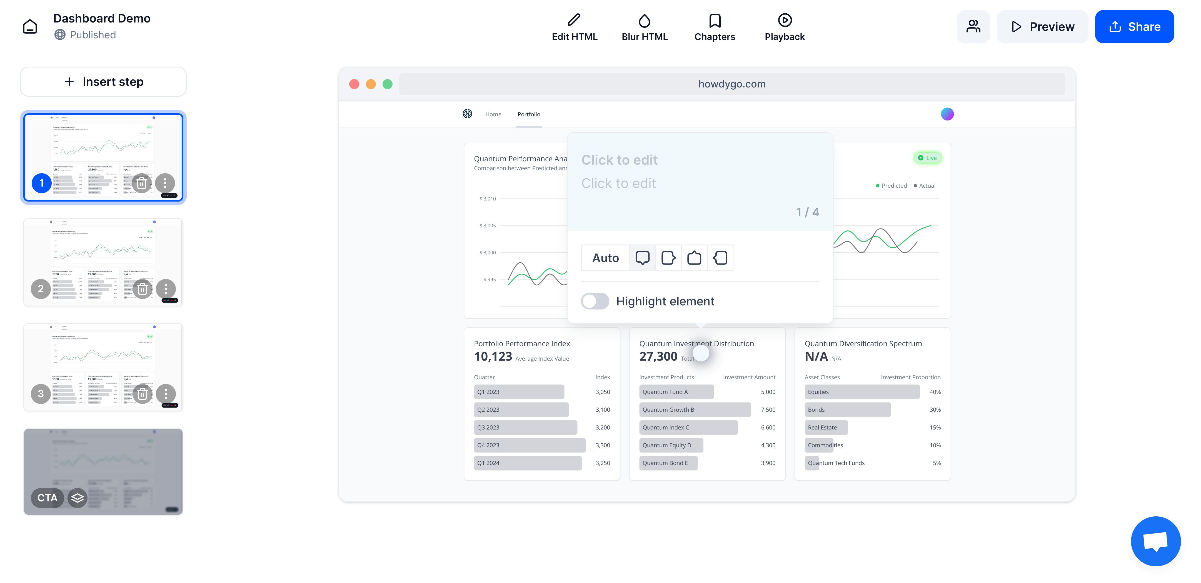Select the tooltip pointing-down position option

[642, 258]
